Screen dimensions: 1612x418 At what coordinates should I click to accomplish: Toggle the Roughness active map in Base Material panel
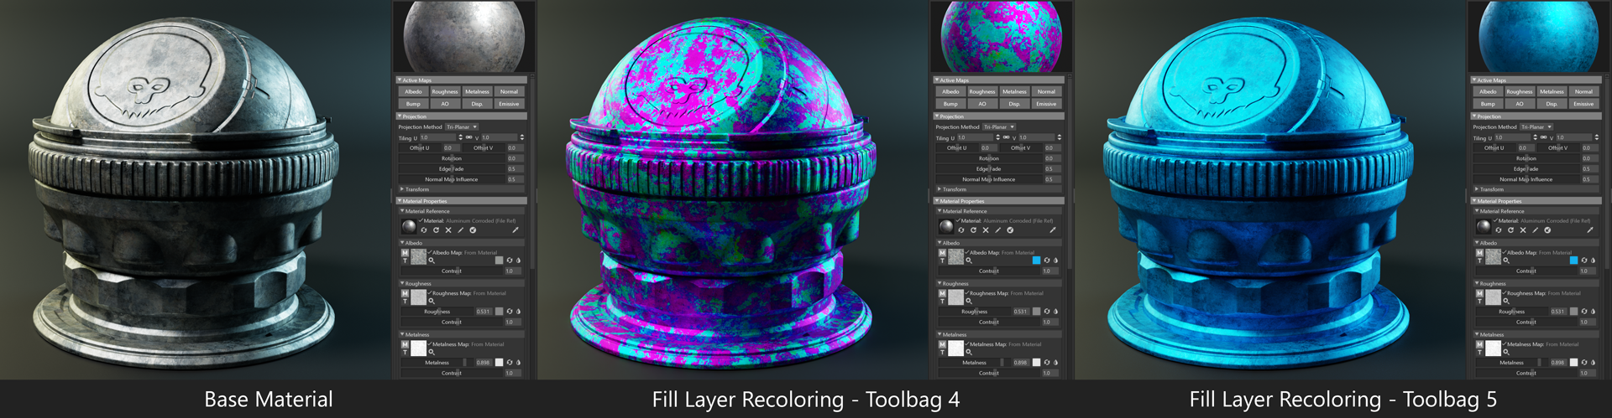click(445, 92)
